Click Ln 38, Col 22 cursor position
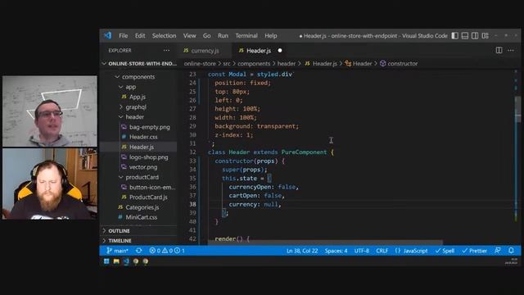 tap(302, 251)
